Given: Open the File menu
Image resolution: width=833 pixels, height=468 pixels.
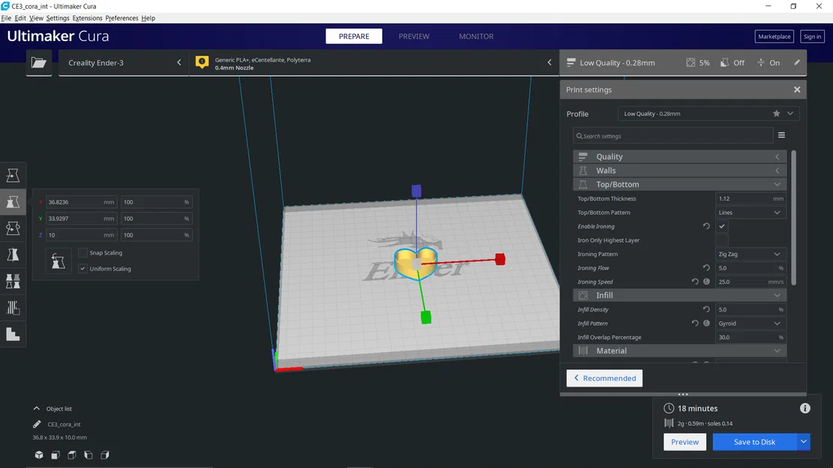Looking at the screenshot, I should [x=7, y=18].
